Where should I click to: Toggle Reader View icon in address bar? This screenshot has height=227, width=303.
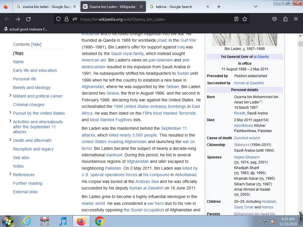coord(236,19)
